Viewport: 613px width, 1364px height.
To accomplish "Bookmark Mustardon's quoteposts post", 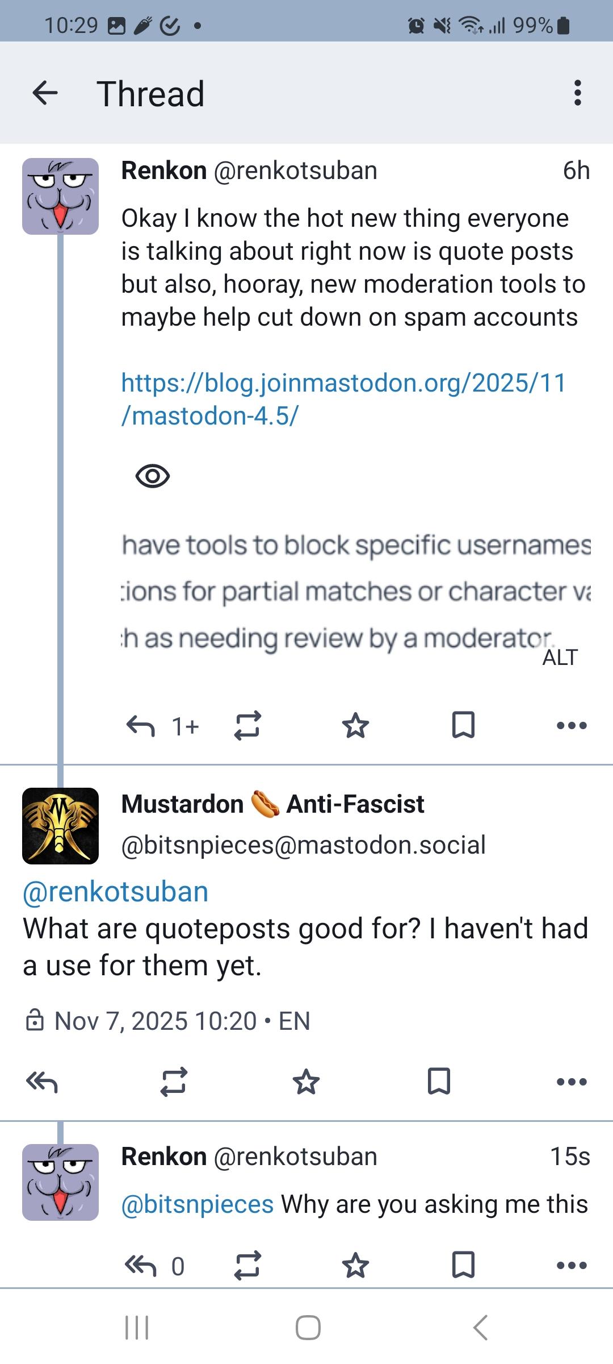I will click(x=439, y=1081).
